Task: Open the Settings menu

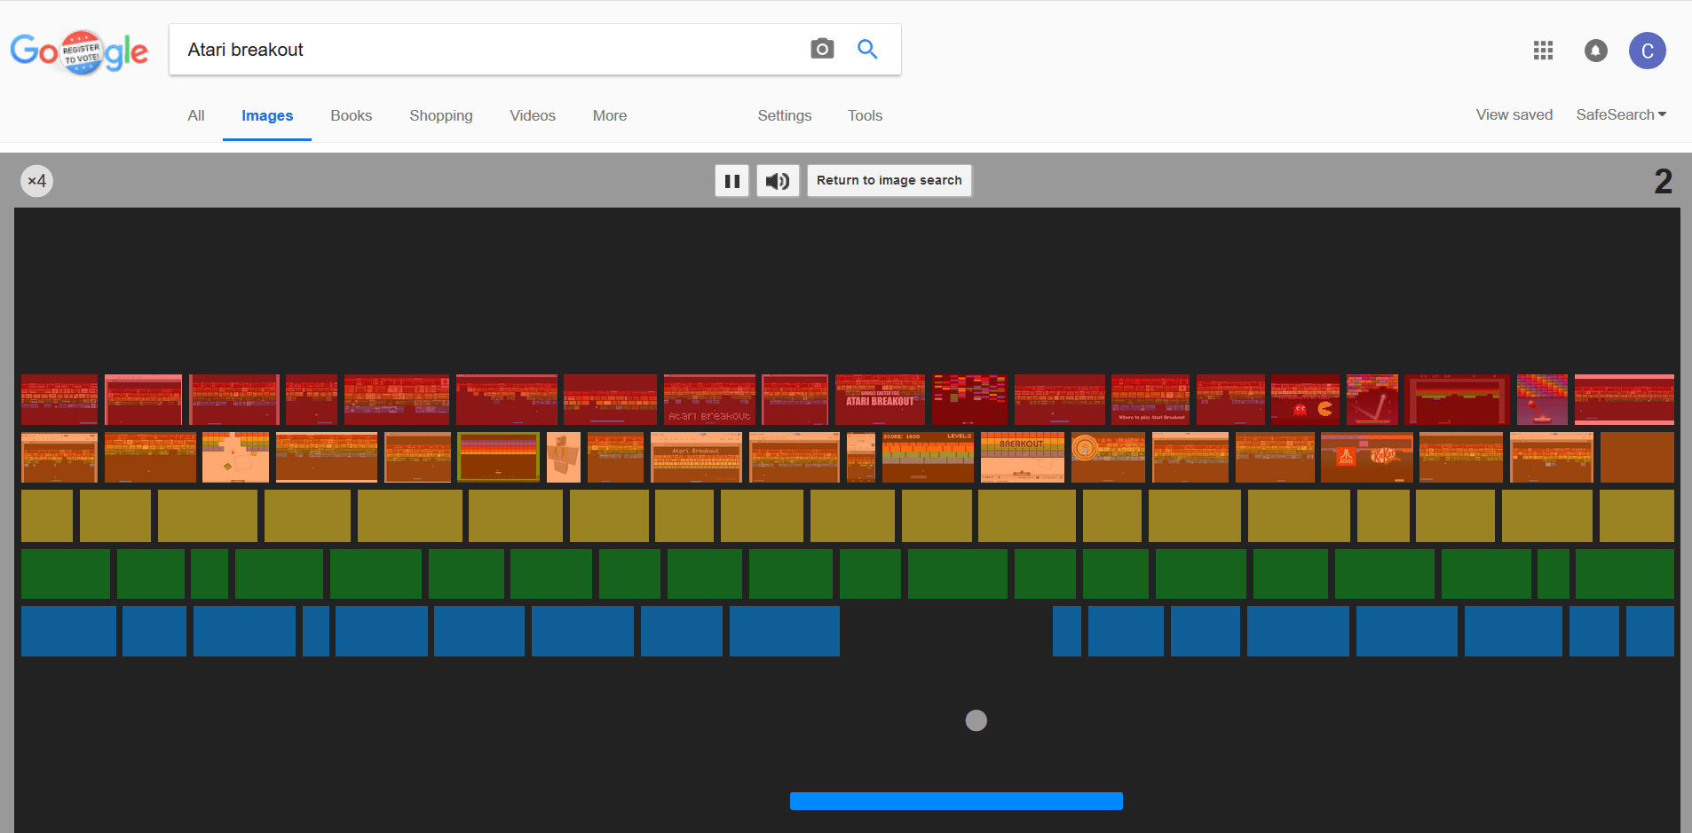Action: (x=785, y=115)
